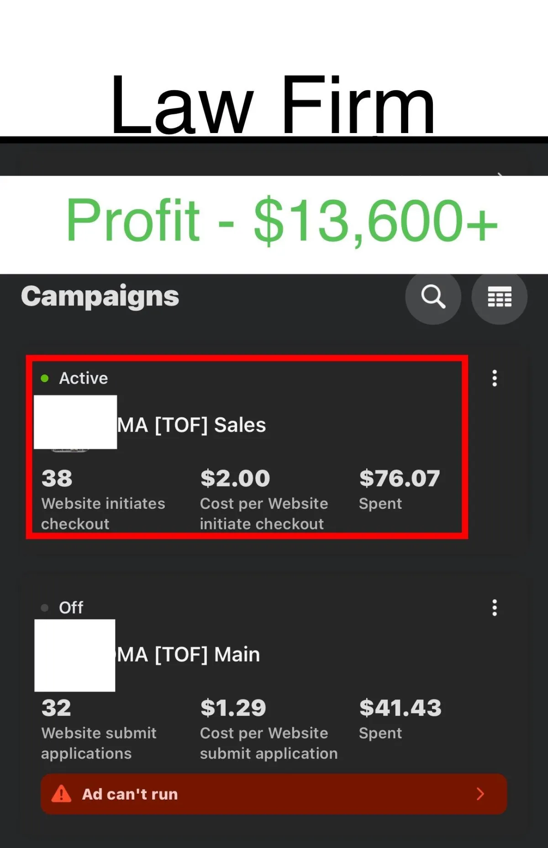Open the MA [TOF] Main campaign
548x848 pixels.
coord(188,654)
